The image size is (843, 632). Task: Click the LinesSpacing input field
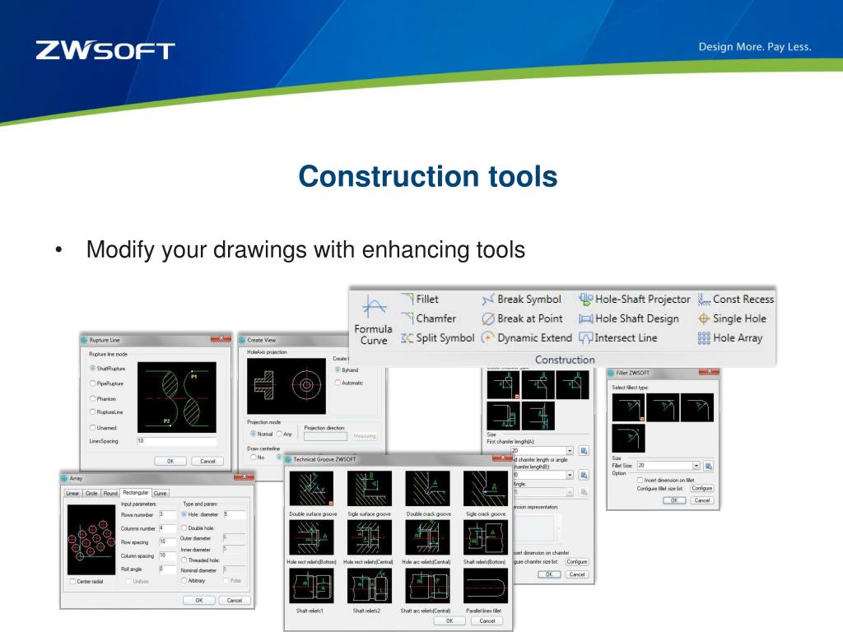point(177,441)
